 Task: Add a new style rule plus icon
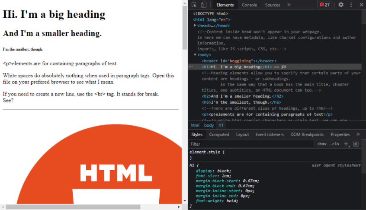click(x=346, y=144)
